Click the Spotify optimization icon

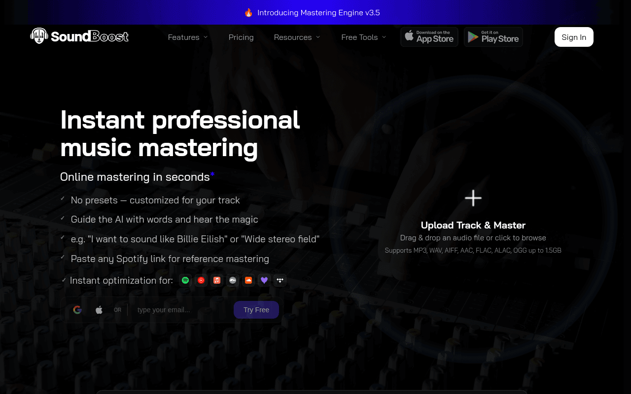coord(185,280)
